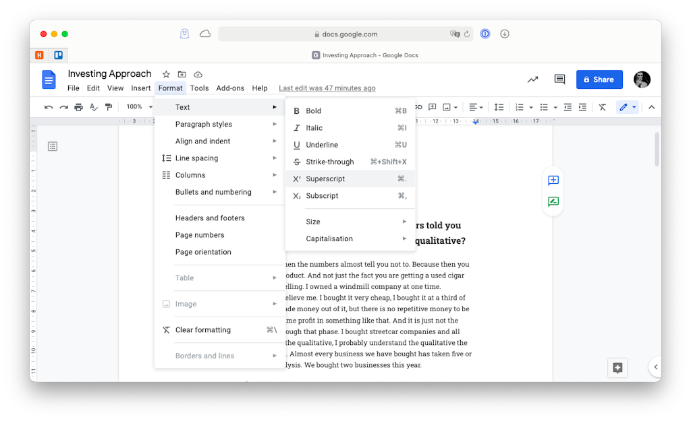The width and height of the screenshot is (691, 421).
Task: Star the Investing Approach document
Action: [x=166, y=74]
